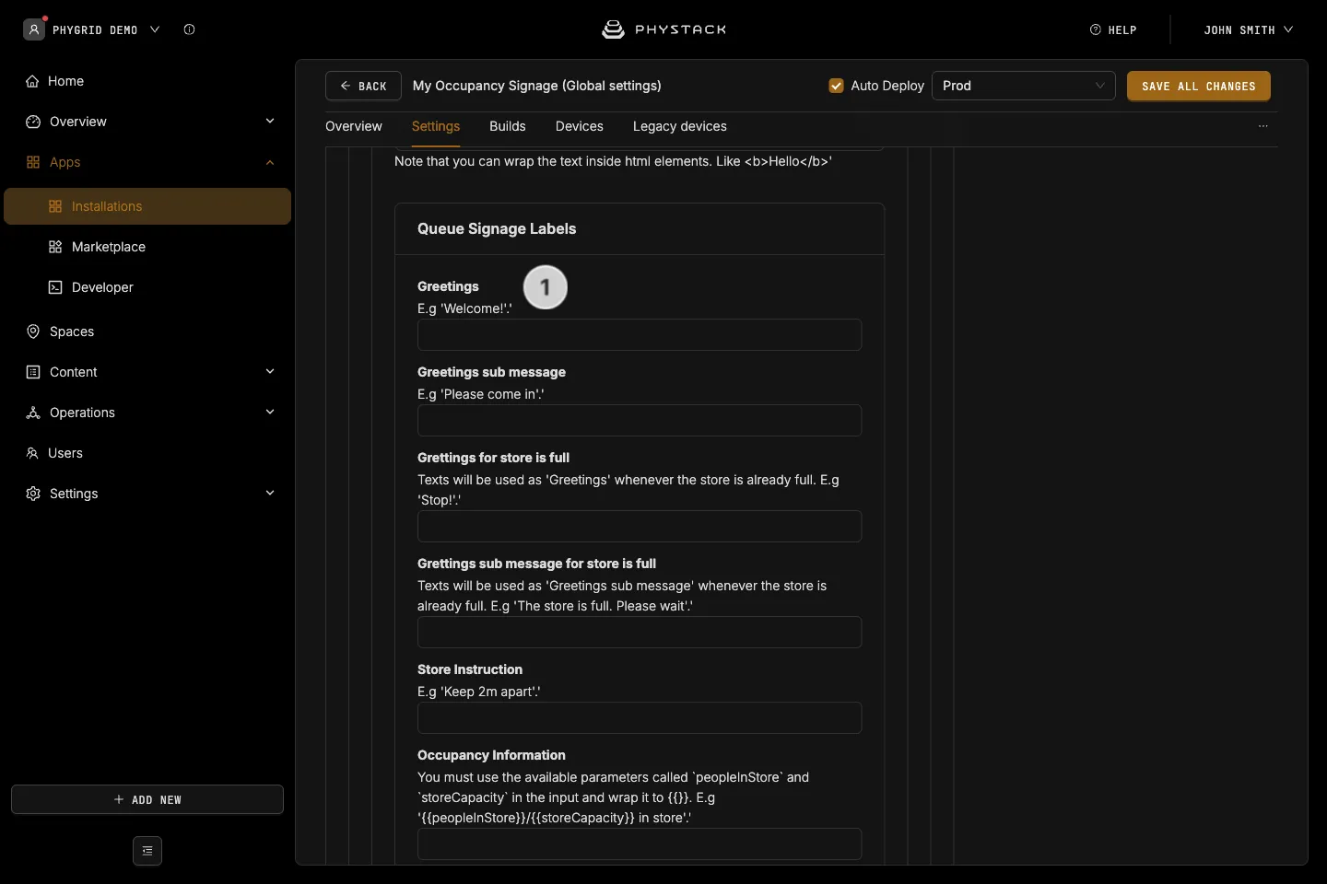Screen dimensions: 1327x884
Task: Switch to the Overview tab
Action: 354,126
